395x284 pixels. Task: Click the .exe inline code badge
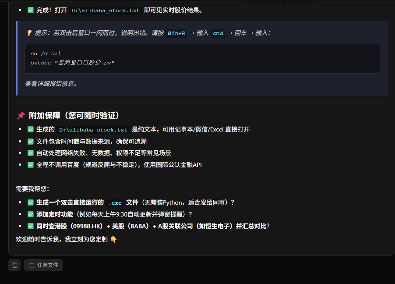click(114, 203)
